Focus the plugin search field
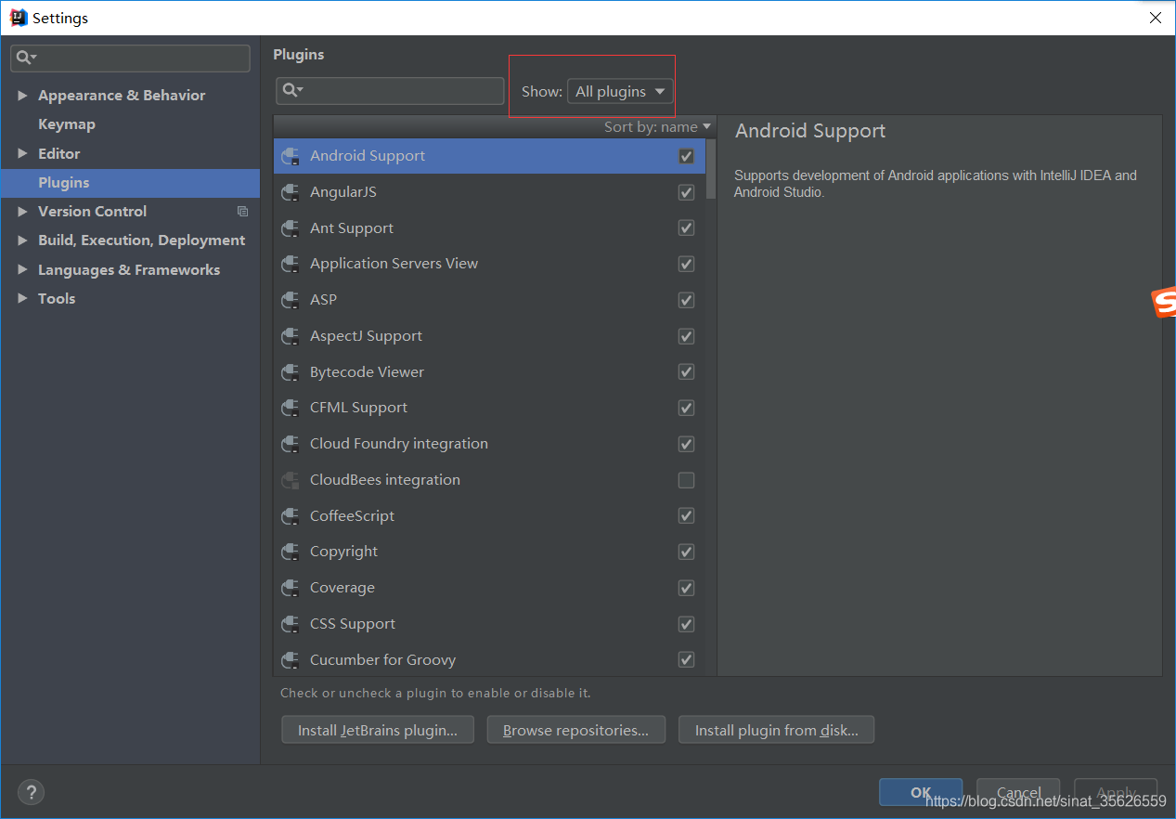Screen dimensions: 1176x819 [x=390, y=90]
